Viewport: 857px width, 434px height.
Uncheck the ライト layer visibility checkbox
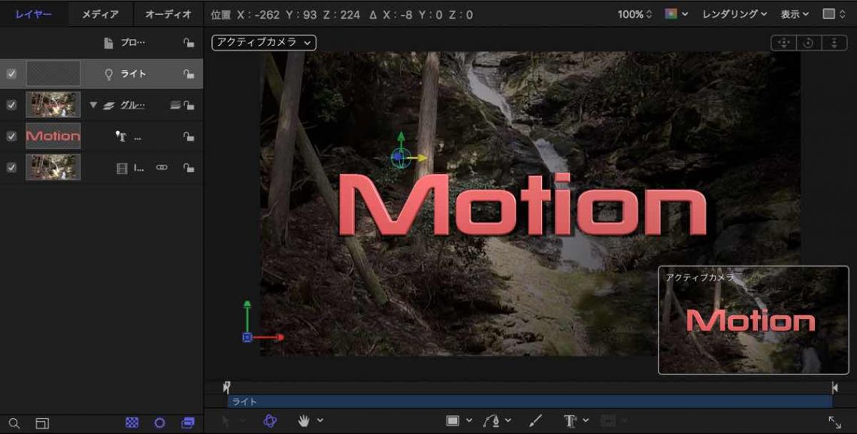click(x=11, y=74)
